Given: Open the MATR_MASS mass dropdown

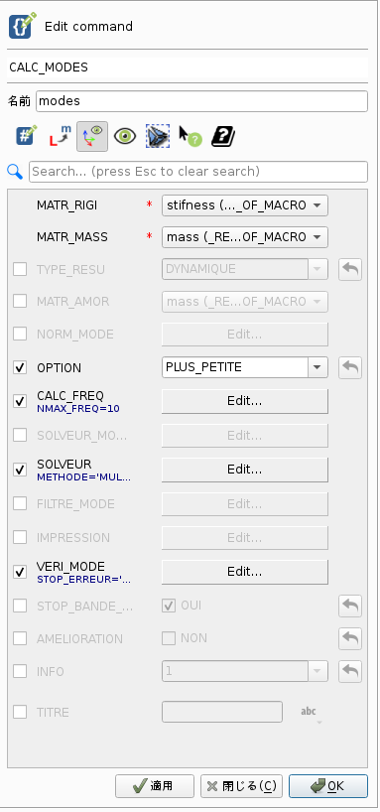Looking at the screenshot, I should [245, 237].
